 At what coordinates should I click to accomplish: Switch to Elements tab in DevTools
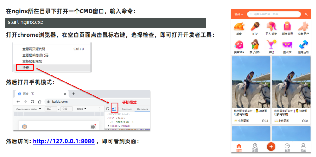(x=142, y=109)
